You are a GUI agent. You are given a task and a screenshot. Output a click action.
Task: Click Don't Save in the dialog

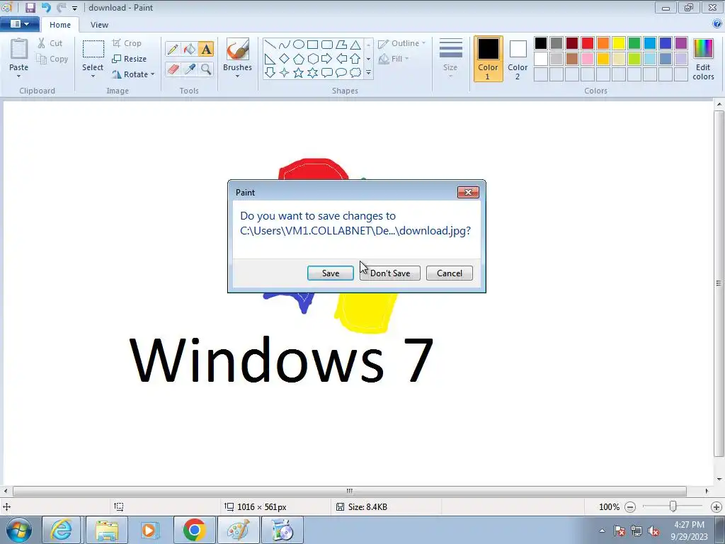tap(390, 273)
